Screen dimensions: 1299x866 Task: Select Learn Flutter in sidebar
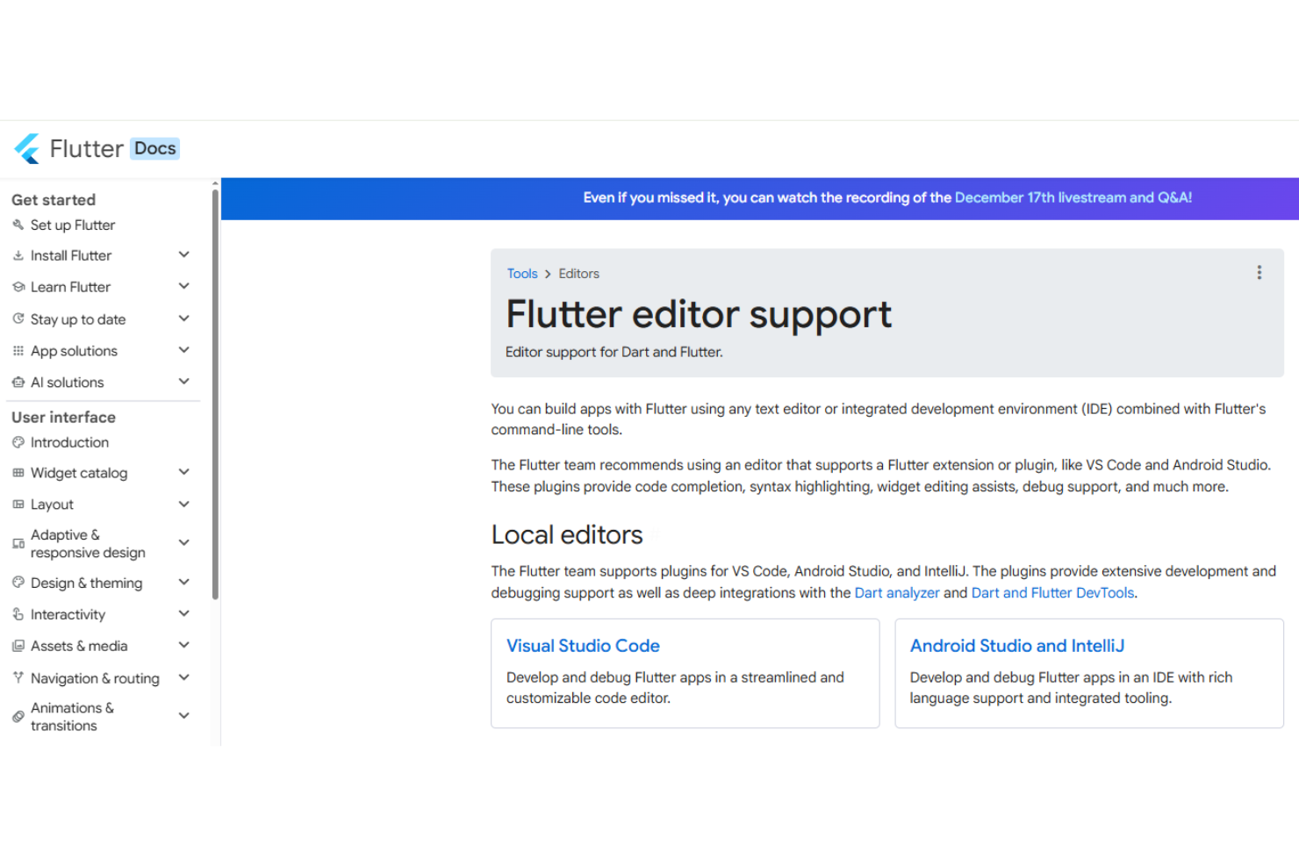pyautogui.click(x=70, y=287)
